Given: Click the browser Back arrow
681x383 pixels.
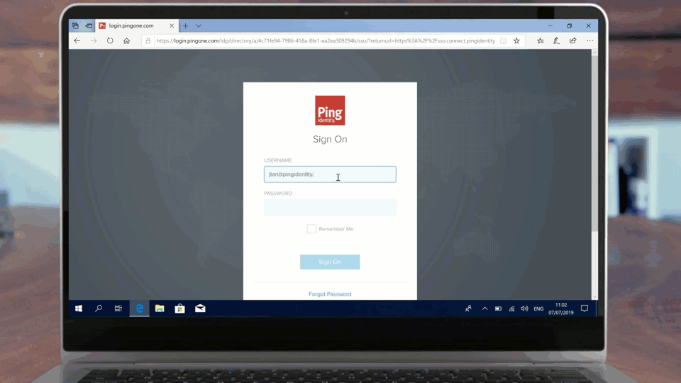Looking at the screenshot, I should (77, 41).
